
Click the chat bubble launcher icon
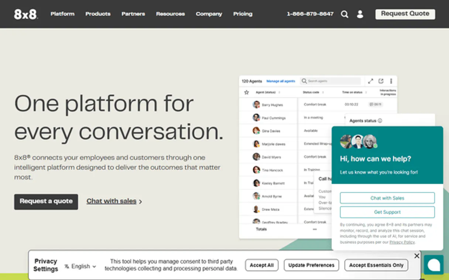coord(433,265)
